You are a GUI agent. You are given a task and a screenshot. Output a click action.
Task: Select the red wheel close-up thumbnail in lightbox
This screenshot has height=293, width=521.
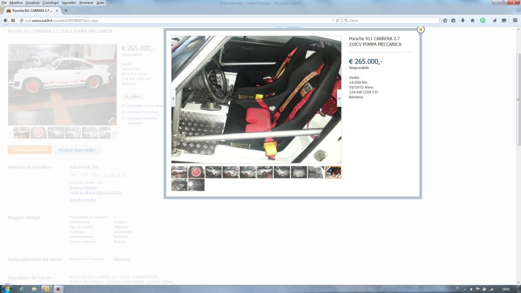click(x=196, y=172)
